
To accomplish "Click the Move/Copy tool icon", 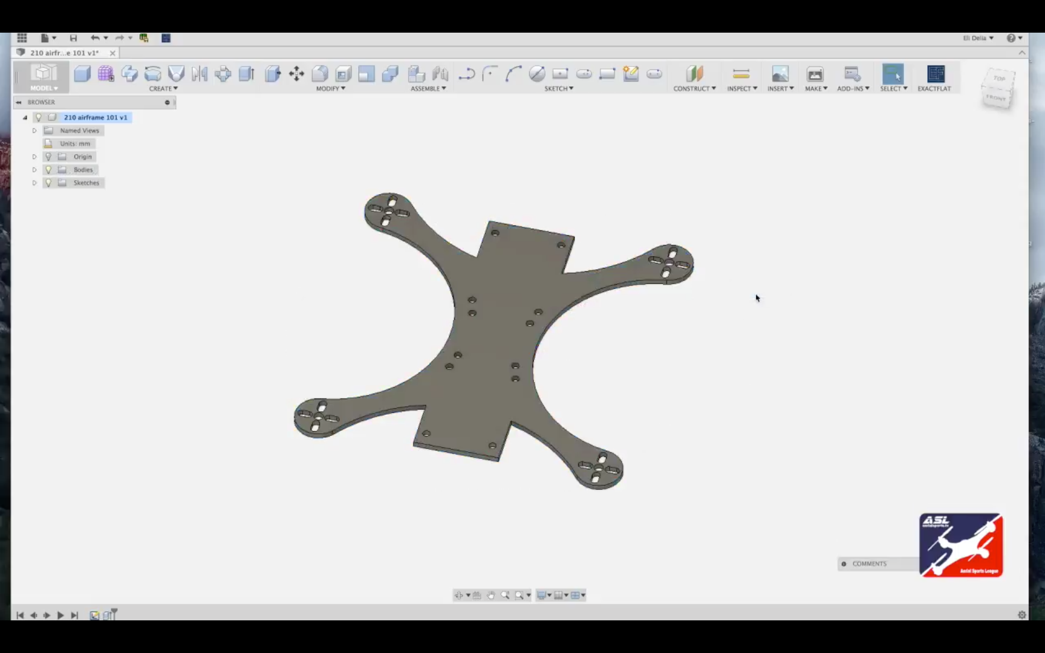I will point(296,74).
